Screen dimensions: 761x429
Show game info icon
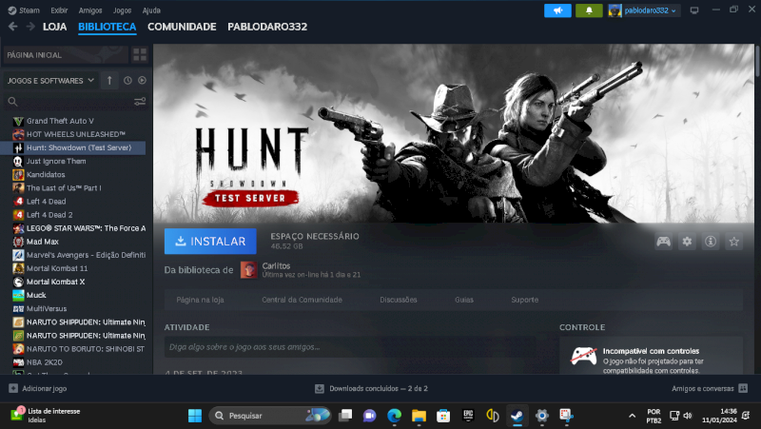(711, 242)
